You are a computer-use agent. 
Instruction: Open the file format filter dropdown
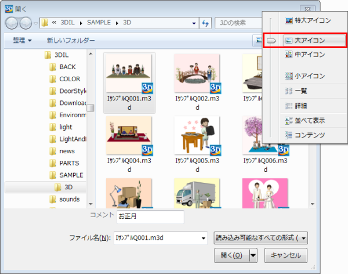click(261, 238)
